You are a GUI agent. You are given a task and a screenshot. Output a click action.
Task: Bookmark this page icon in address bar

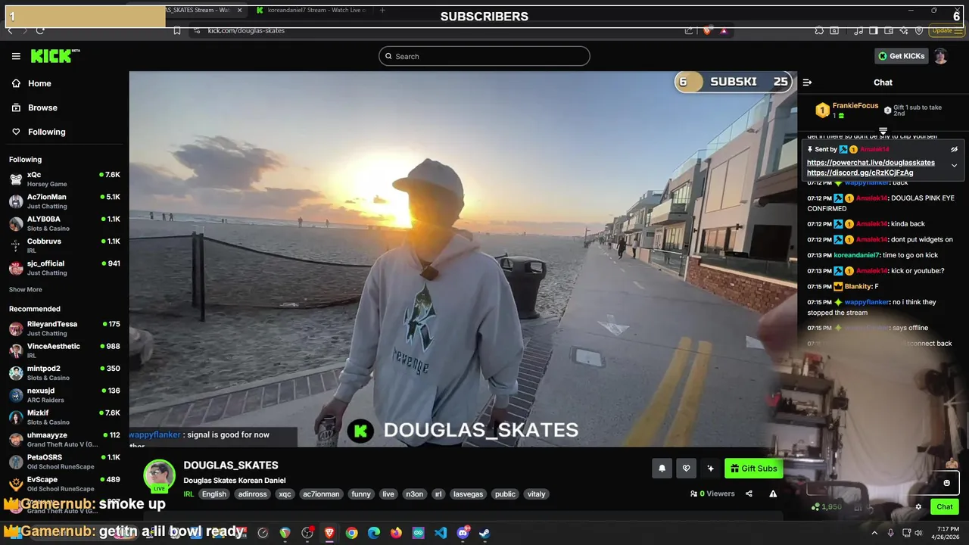click(177, 30)
